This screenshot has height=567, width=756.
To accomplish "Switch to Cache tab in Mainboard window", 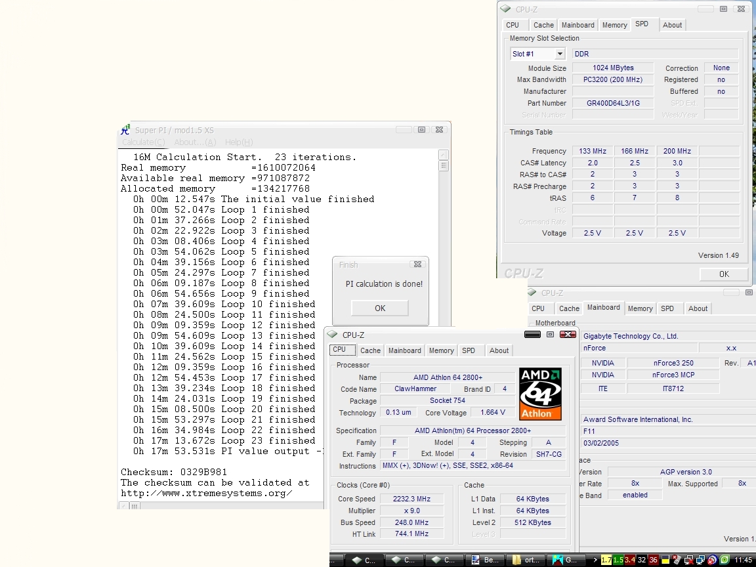I will click(569, 308).
